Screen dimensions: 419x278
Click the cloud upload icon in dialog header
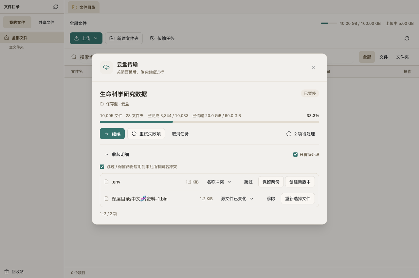click(106, 67)
